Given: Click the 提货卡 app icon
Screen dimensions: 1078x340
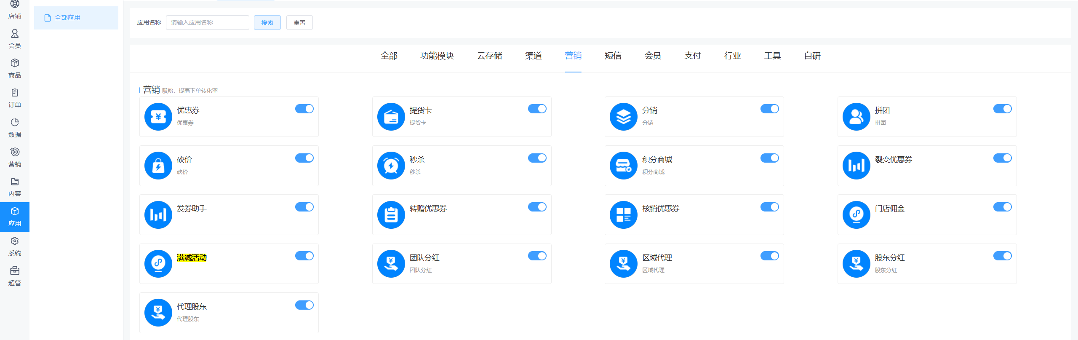Looking at the screenshot, I should (391, 117).
